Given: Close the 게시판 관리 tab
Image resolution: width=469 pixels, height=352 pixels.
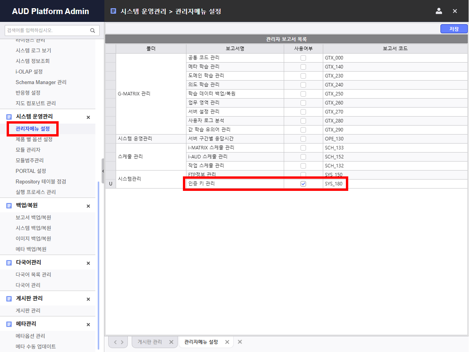Looking at the screenshot, I should click(x=171, y=342).
